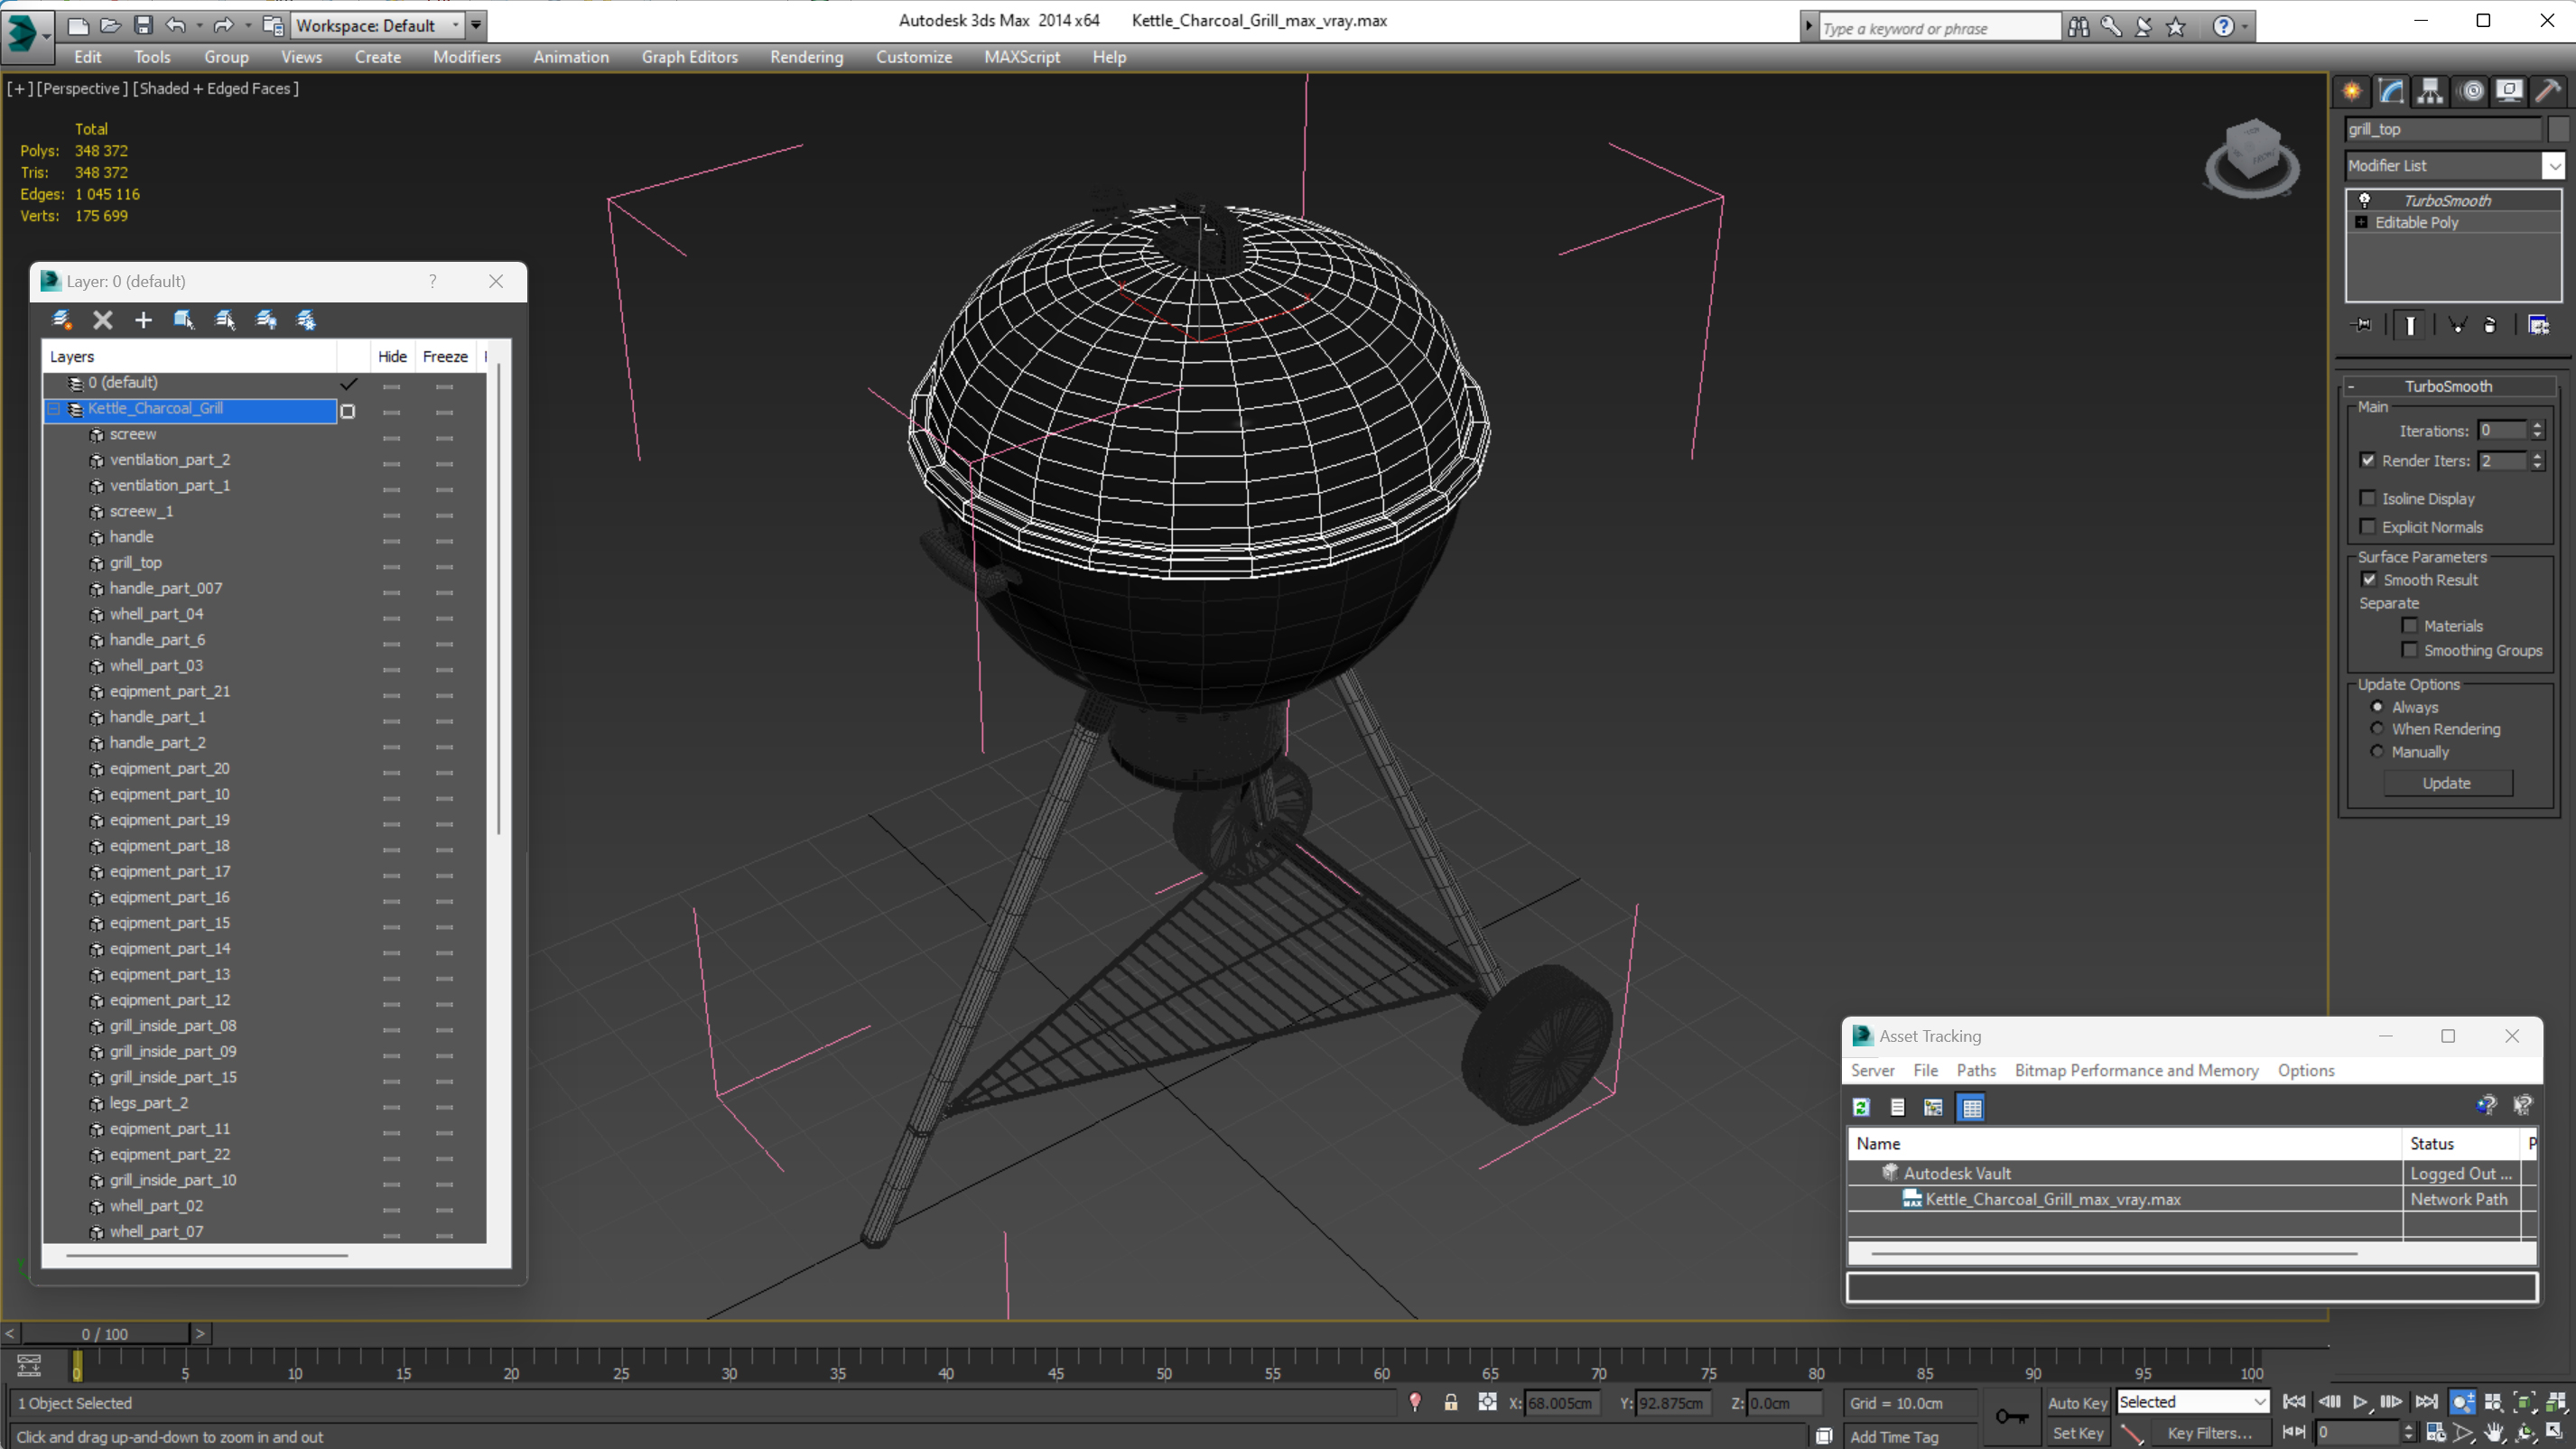Image resolution: width=2576 pixels, height=1449 pixels.
Task: Collapse the TurboSmooth rollout
Action: 2351,386
